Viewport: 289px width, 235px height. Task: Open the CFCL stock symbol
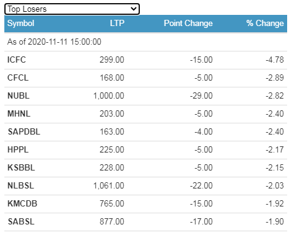(x=18, y=78)
